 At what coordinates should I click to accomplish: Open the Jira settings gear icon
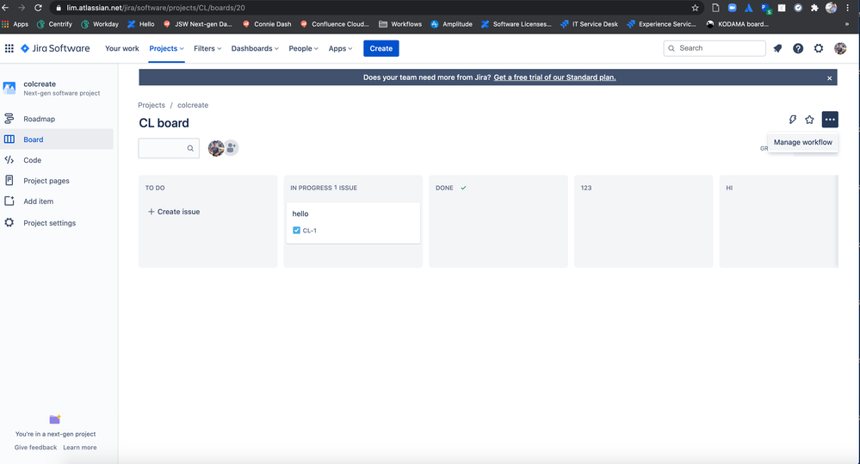click(x=819, y=48)
